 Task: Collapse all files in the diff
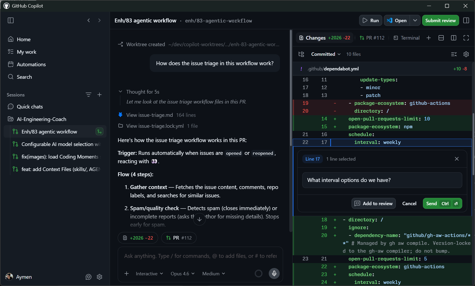pos(454,54)
